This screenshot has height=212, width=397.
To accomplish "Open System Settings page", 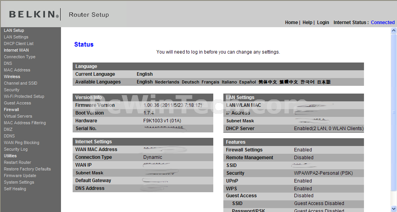I will tap(19, 182).
